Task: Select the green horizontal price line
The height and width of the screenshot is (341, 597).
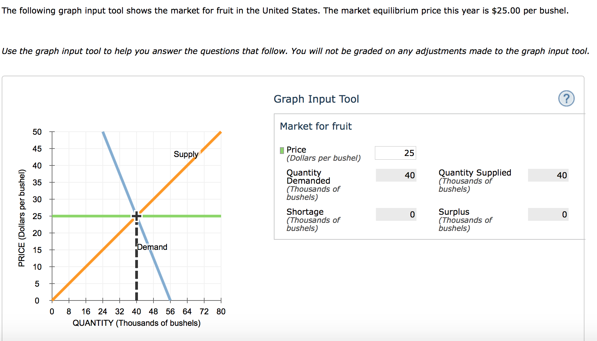Action: pos(186,215)
